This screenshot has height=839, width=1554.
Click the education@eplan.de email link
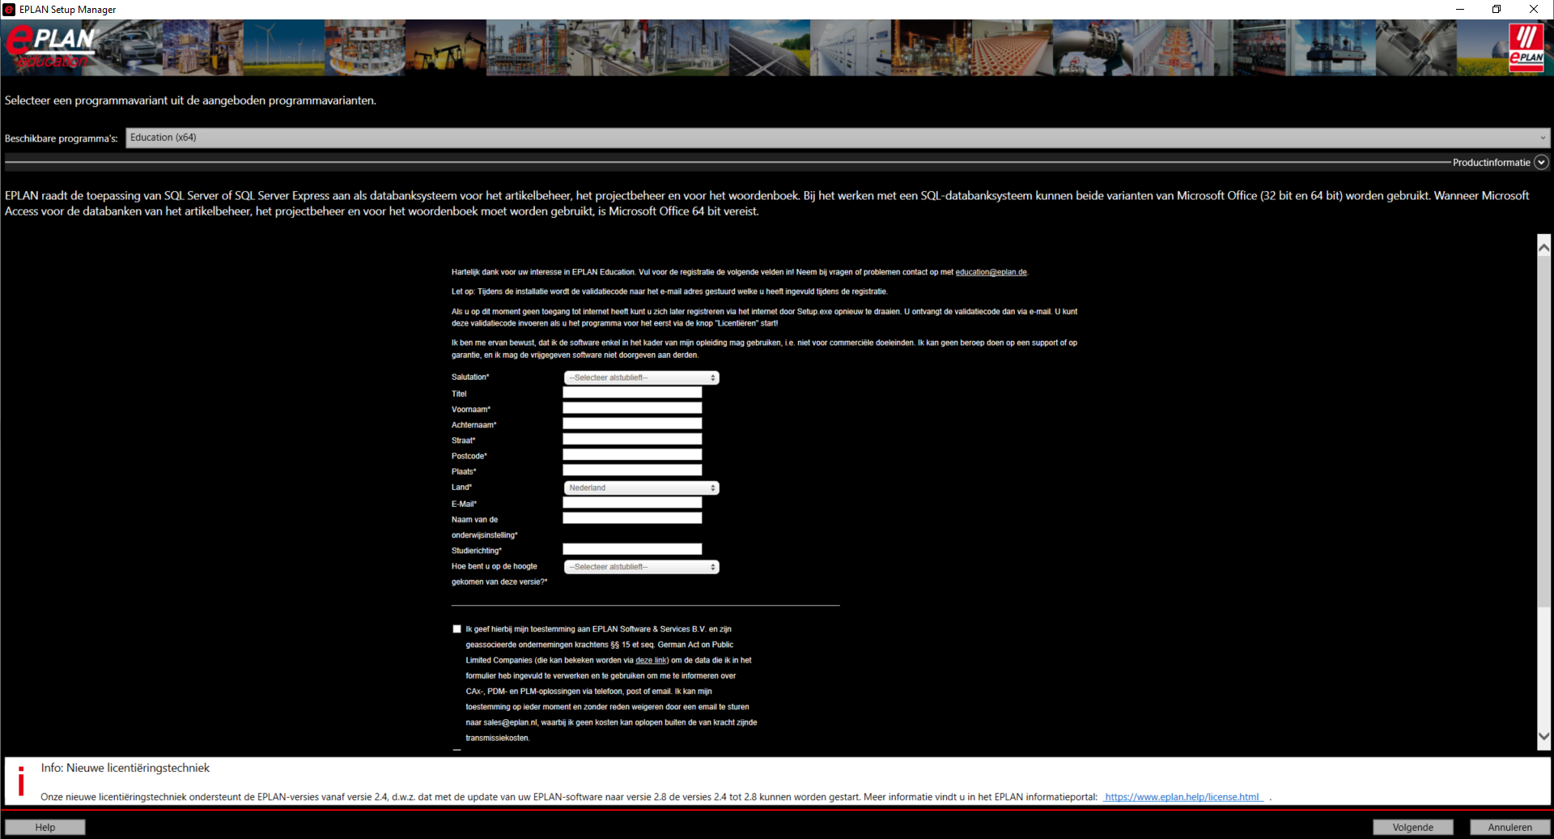(991, 272)
